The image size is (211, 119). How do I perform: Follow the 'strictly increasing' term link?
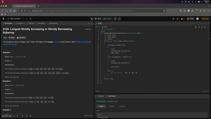click(82, 42)
